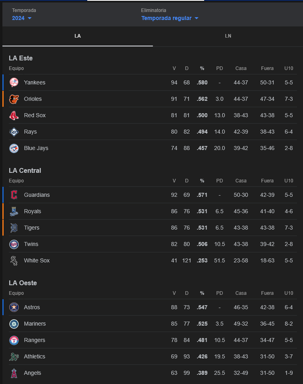The height and width of the screenshot is (384, 303).
Task: Click the Tigers D logo
Action: 14,228
